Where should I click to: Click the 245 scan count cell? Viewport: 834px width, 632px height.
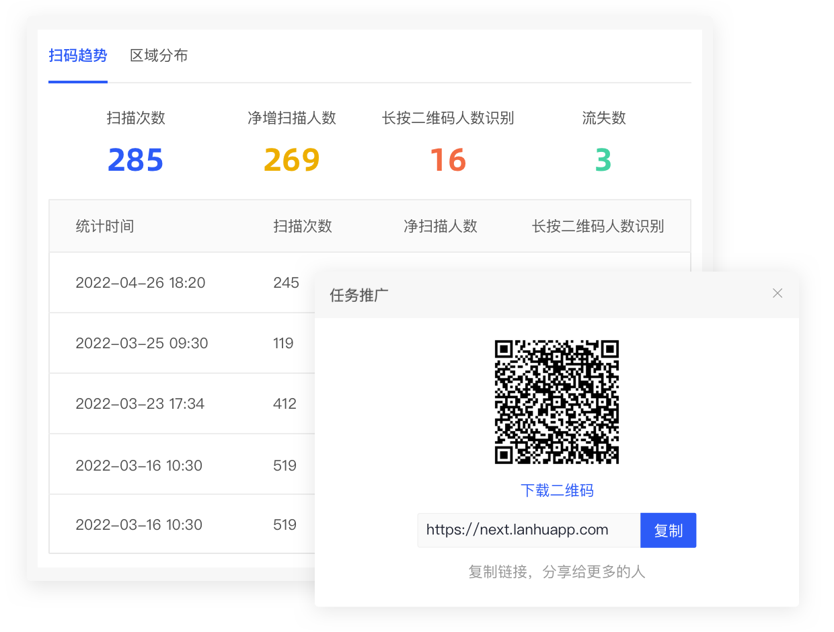[x=287, y=282]
